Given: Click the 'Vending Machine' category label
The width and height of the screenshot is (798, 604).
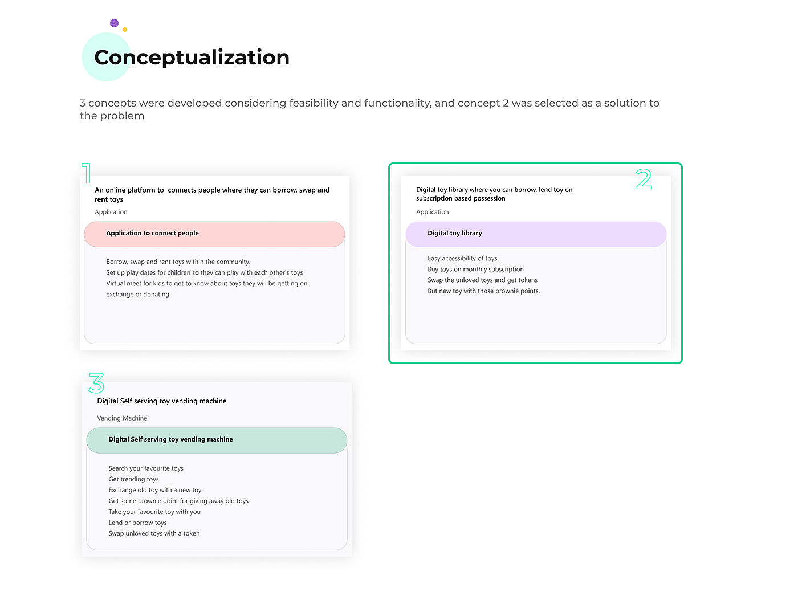Looking at the screenshot, I should (122, 418).
